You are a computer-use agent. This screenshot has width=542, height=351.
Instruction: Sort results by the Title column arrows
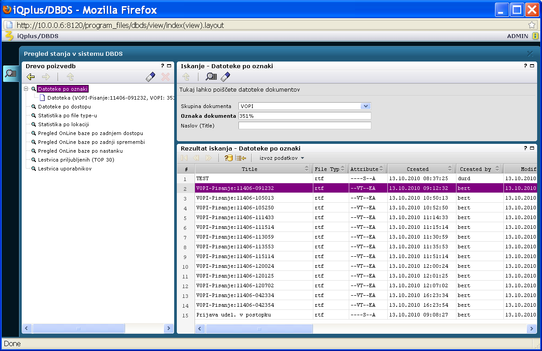(307, 169)
